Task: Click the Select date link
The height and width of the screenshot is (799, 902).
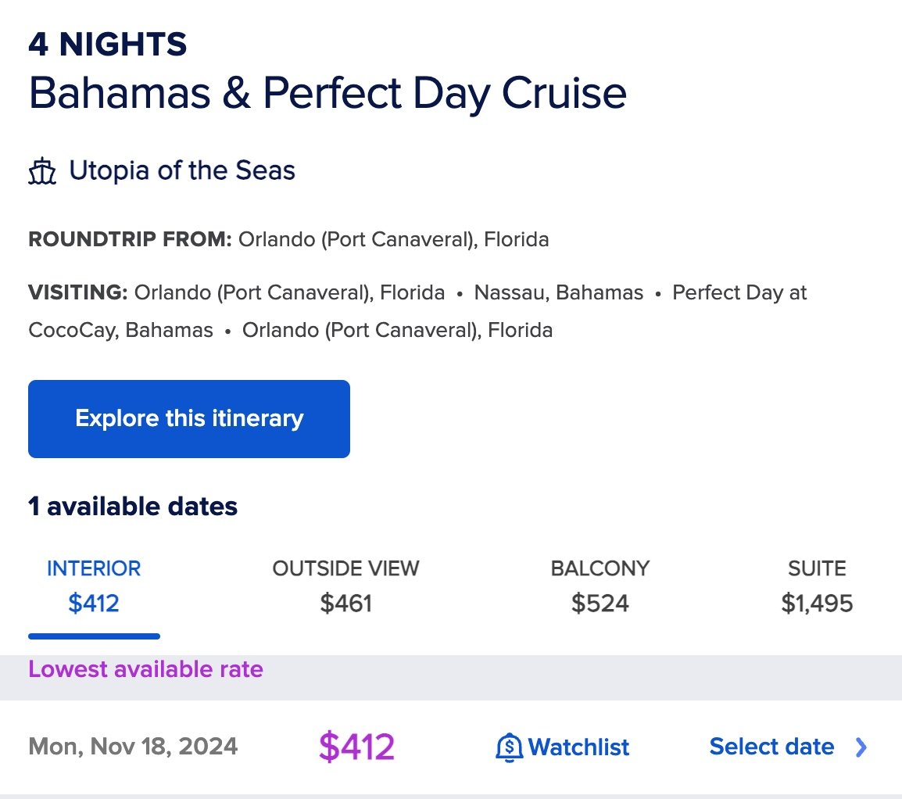Action: (772, 747)
